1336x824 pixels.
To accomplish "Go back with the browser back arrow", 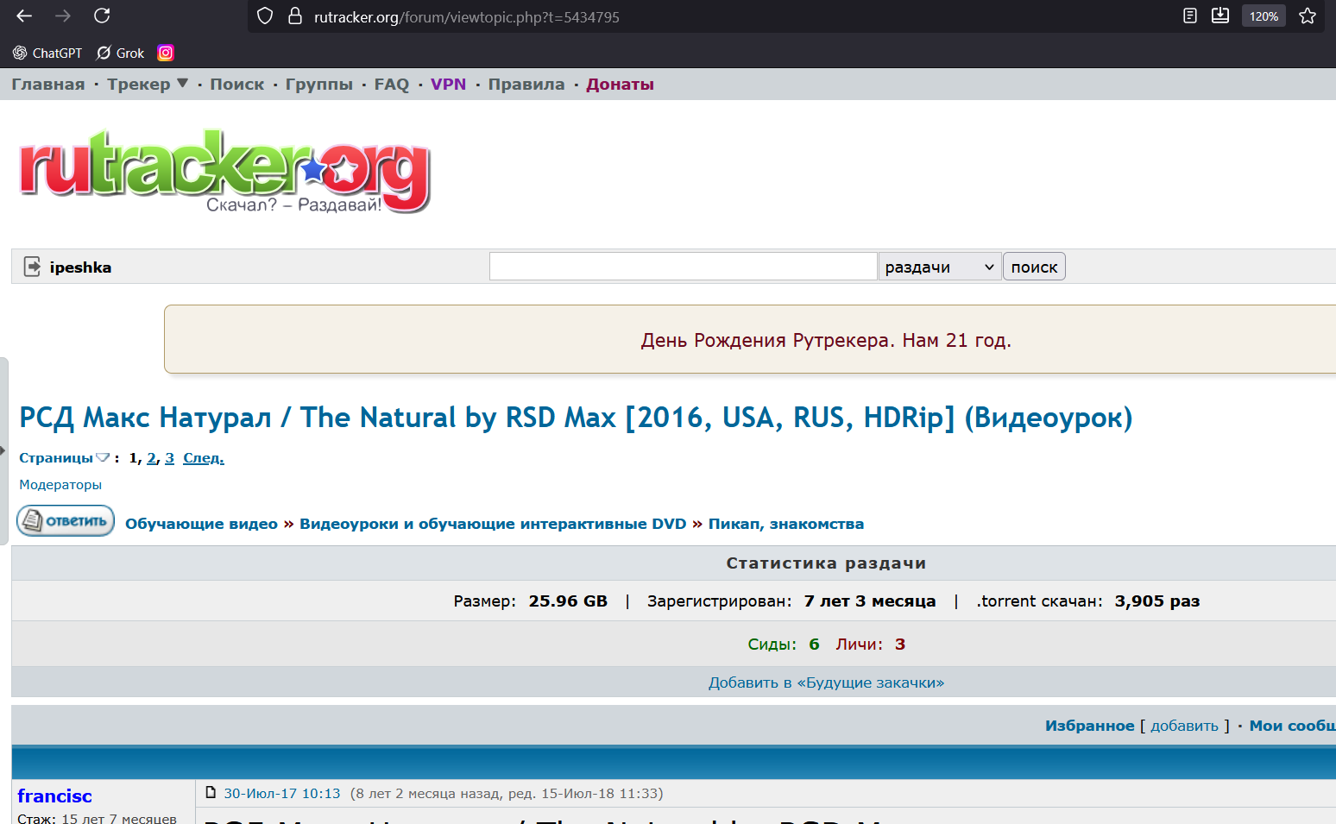I will click(x=24, y=16).
